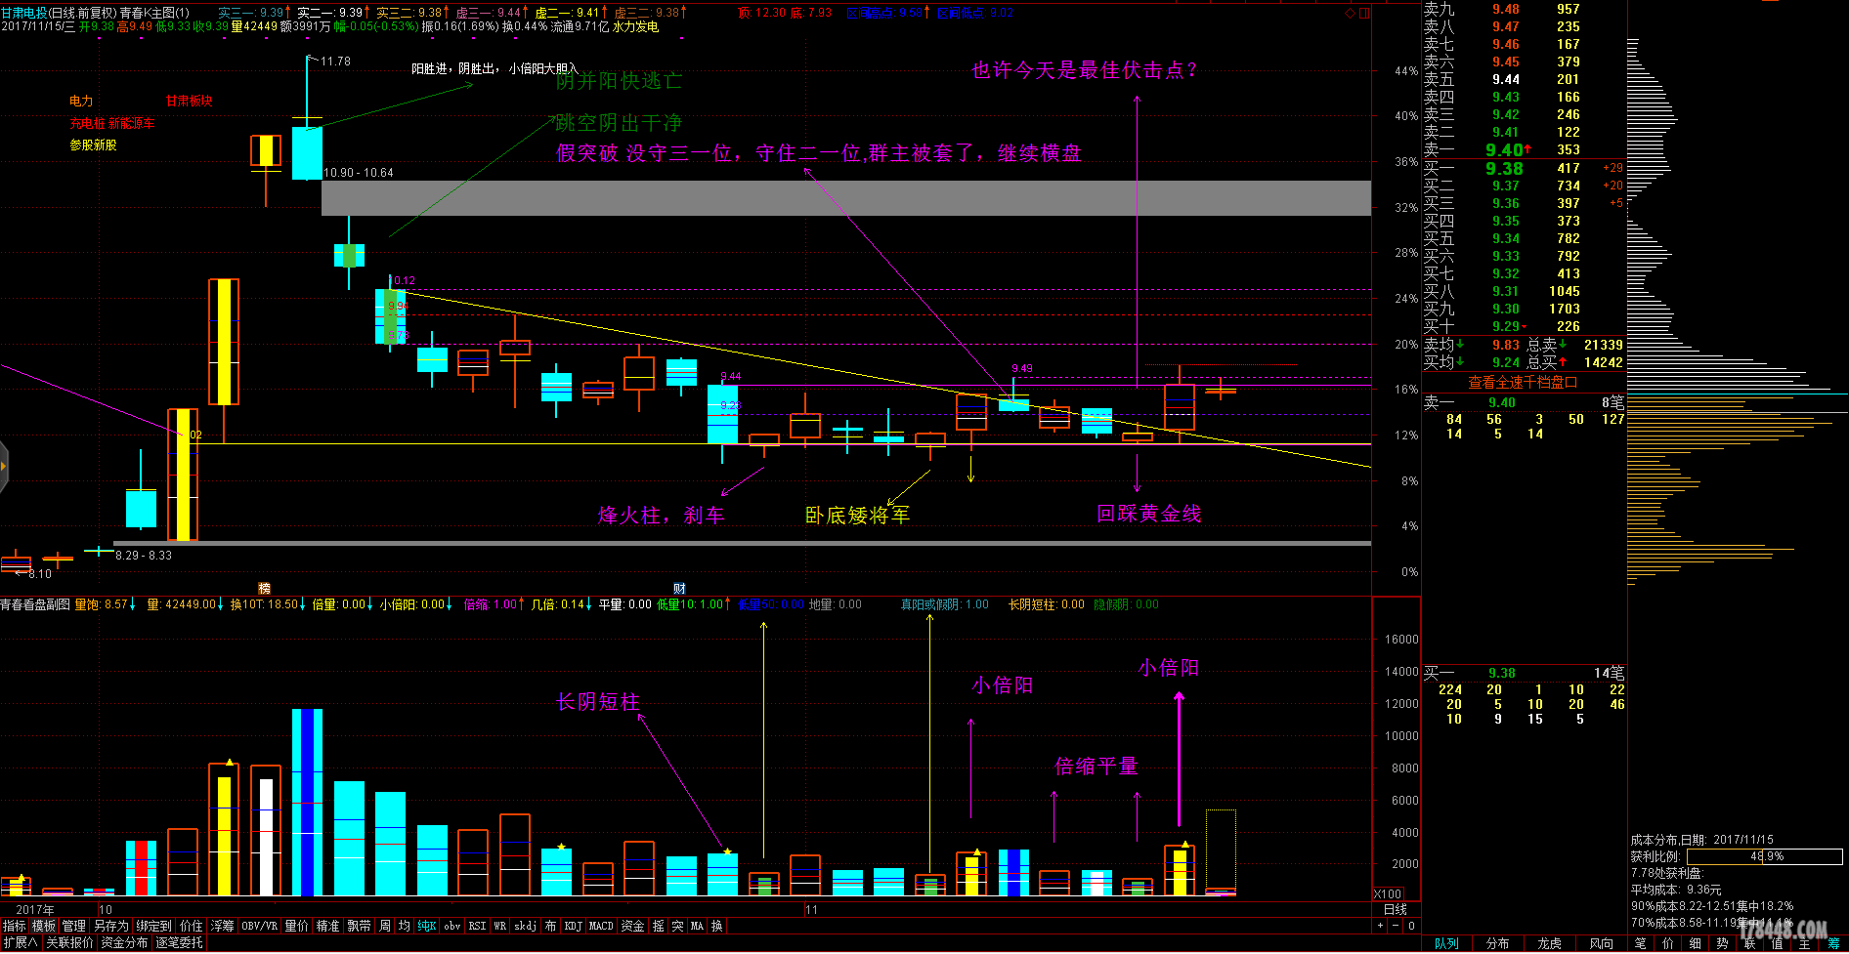
Task: Switch to the 队列 queue tab
Action: [1446, 943]
